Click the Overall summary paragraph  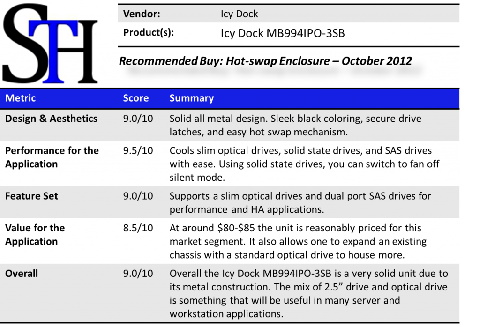[x=308, y=293]
